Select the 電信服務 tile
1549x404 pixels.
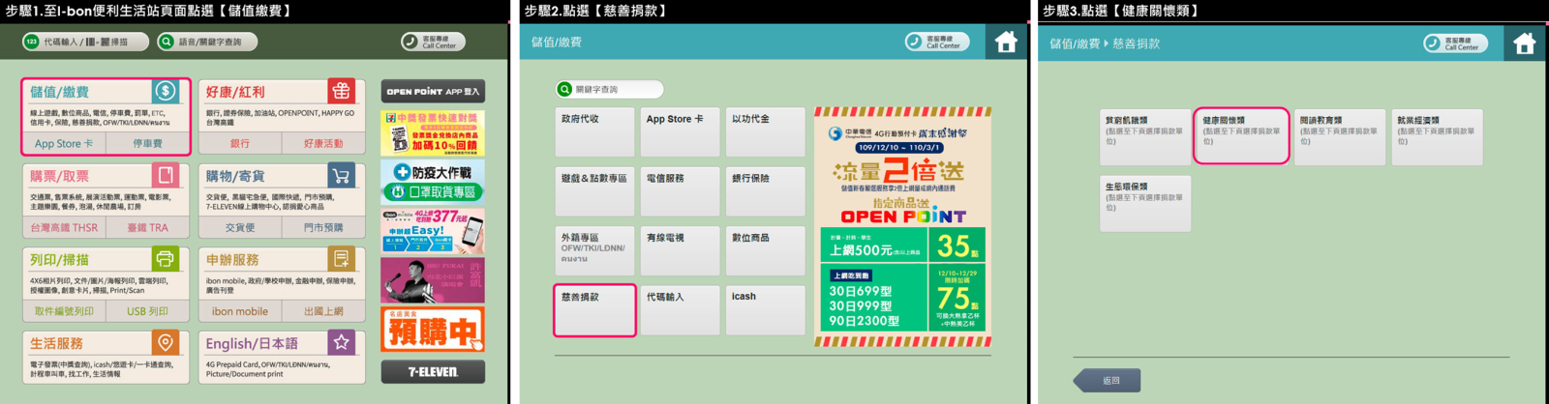pos(680,191)
